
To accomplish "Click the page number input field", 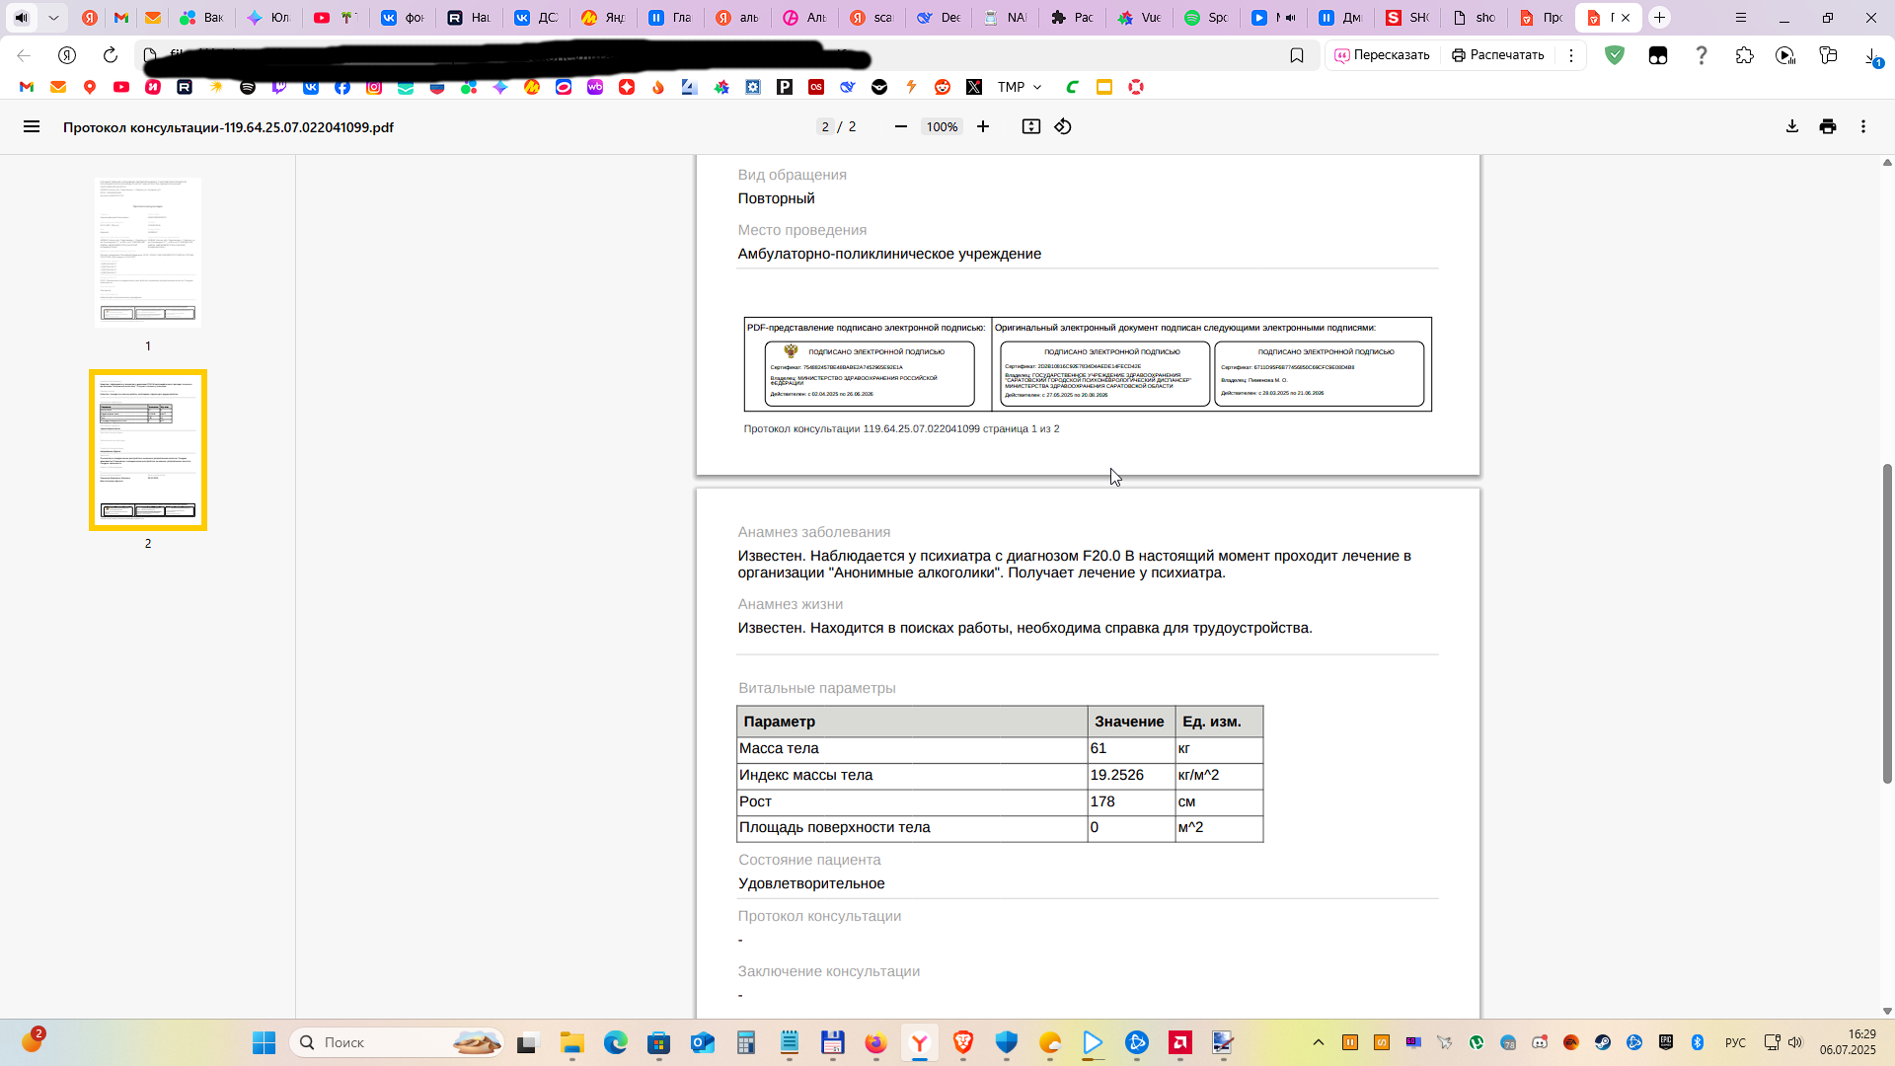I will click(825, 126).
